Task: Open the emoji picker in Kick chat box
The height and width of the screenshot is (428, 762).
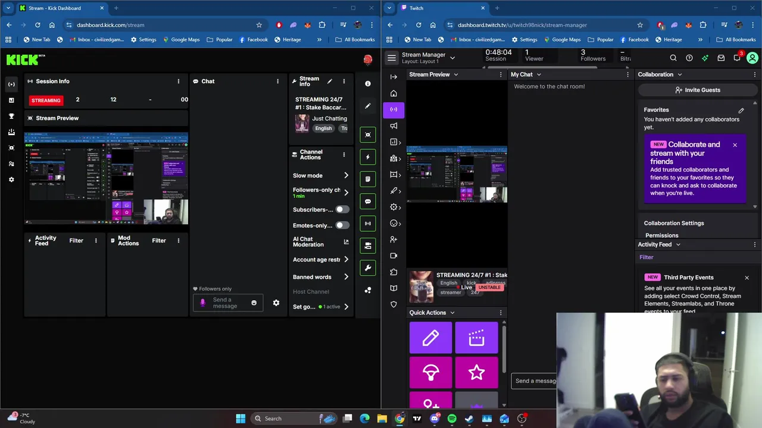Action: click(254, 303)
